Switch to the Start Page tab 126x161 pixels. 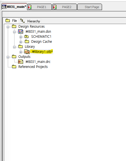[x=90, y=7]
